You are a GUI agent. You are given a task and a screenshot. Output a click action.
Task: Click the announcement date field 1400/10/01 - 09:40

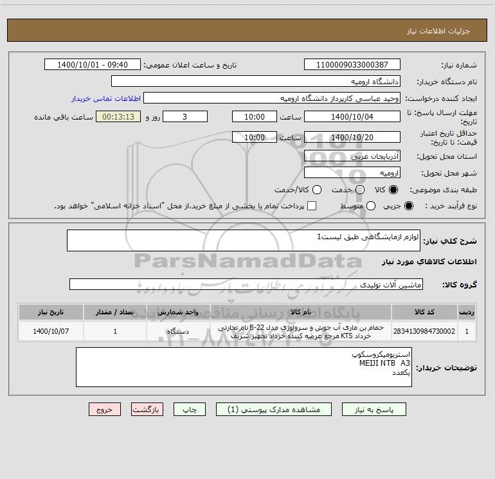(x=93, y=64)
